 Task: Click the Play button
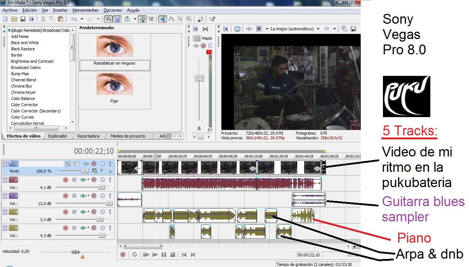pyautogui.click(x=155, y=255)
